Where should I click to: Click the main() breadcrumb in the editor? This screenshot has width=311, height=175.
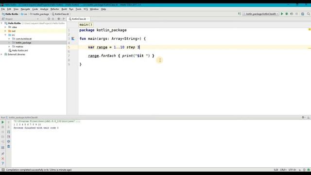tap(86, 25)
